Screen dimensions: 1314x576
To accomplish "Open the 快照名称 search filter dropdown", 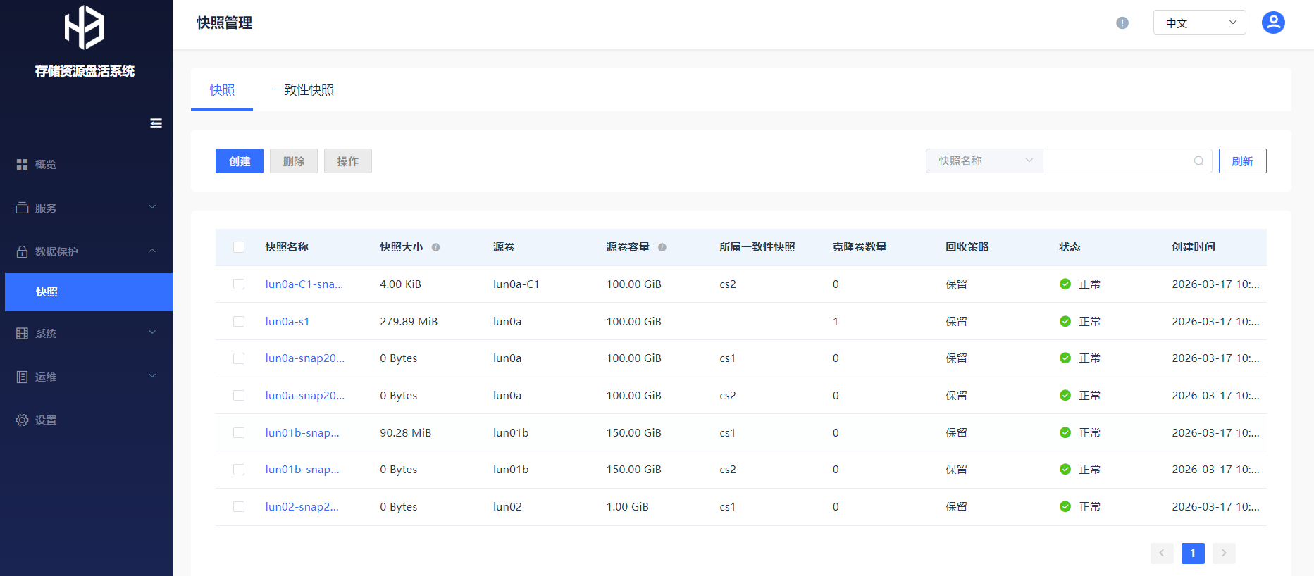I will [x=984, y=161].
